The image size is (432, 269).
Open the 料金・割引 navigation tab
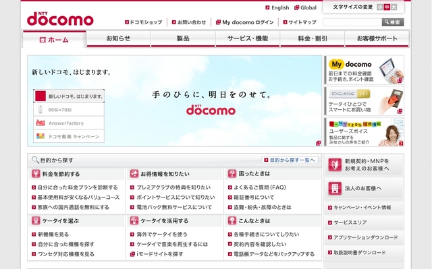pos(313,38)
